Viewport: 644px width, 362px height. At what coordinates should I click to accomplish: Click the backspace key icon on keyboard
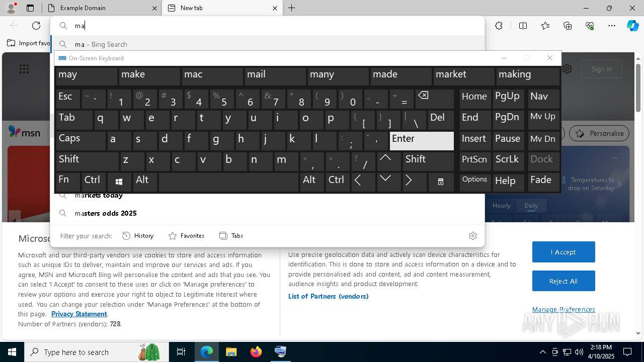pos(435,99)
